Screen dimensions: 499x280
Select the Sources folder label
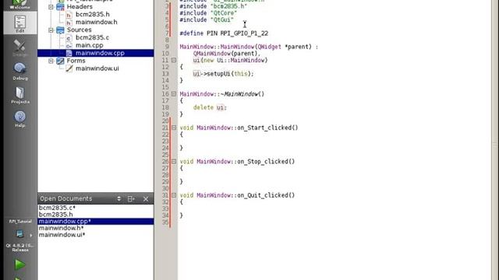pyautogui.click(x=79, y=30)
